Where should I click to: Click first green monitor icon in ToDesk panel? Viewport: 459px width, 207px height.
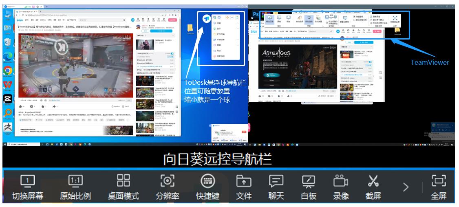click(214, 18)
